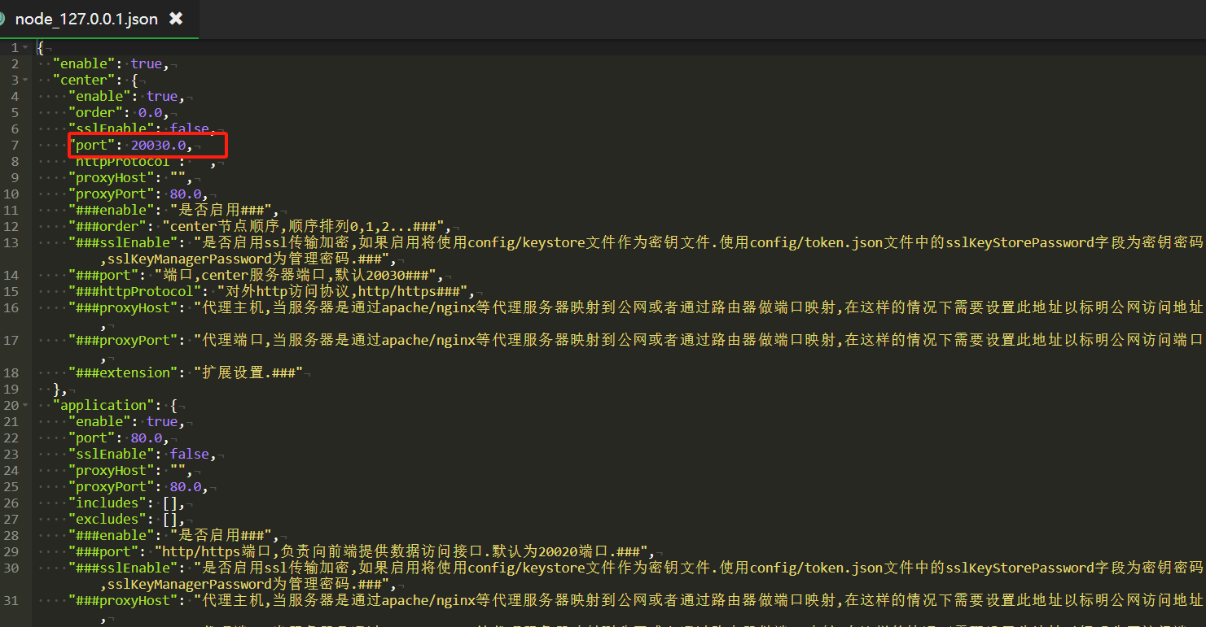
Task: Click the "###httpProtocol" comment key
Action: 134,291
